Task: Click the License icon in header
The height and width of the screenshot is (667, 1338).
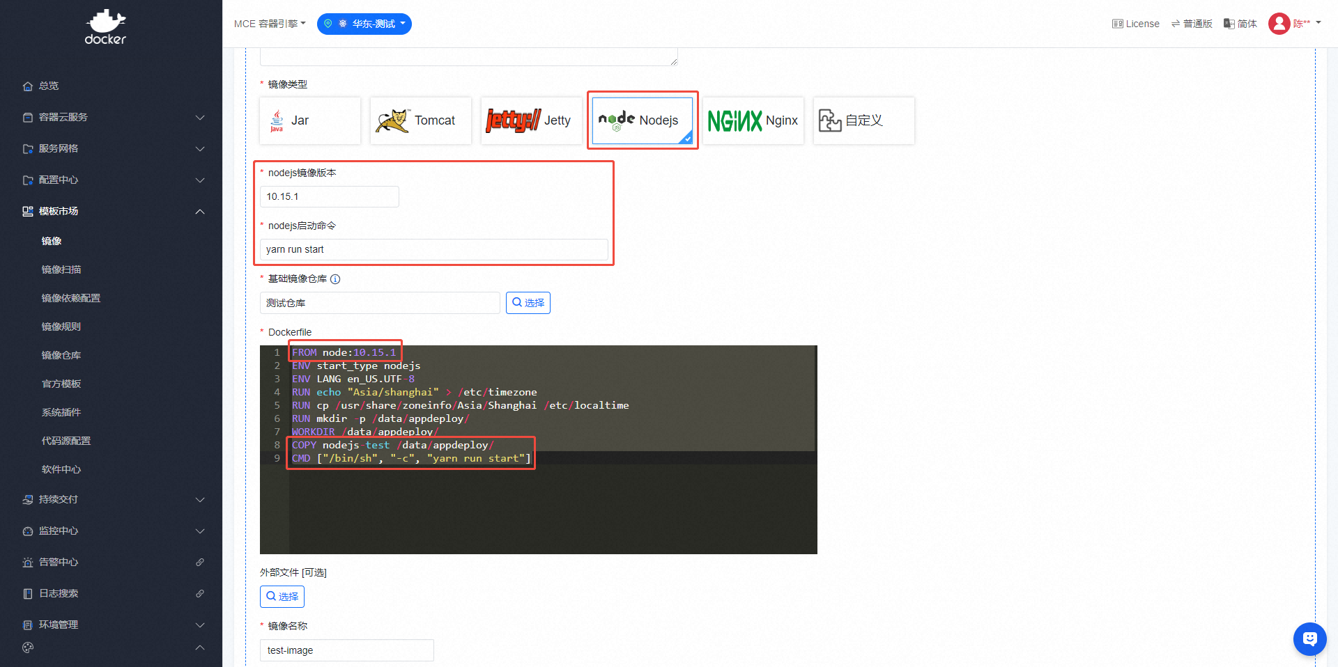Action: 1117,24
